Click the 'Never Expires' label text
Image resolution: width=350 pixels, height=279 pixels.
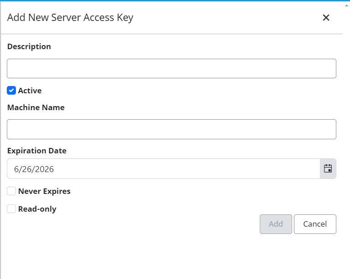[x=44, y=191]
